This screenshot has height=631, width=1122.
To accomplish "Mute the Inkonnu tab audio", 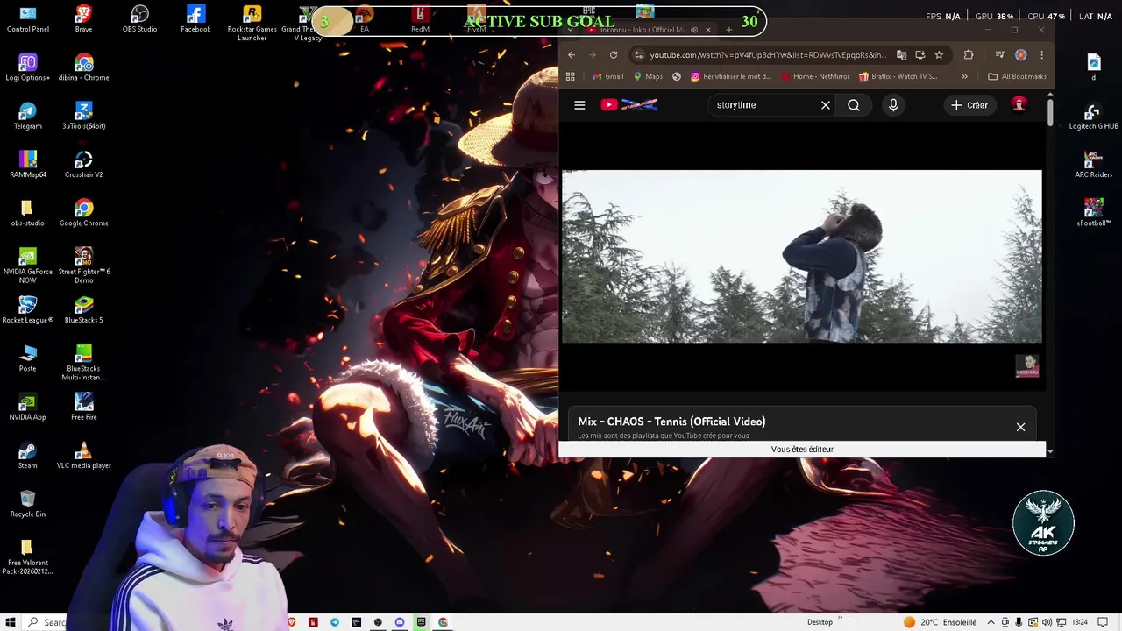I will (x=694, y=30).
